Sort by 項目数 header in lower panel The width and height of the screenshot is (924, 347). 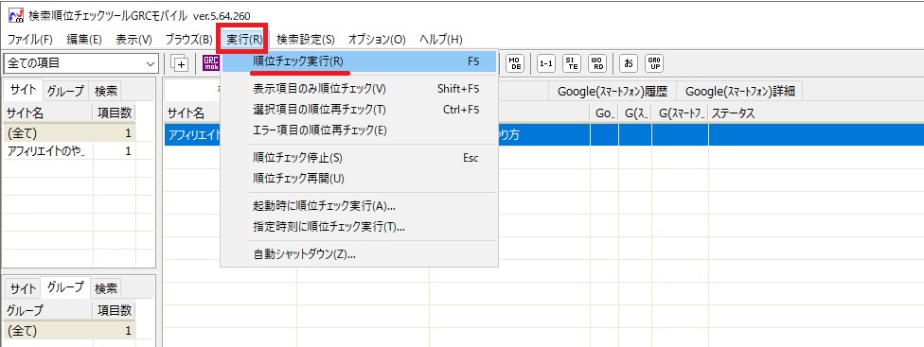pyautogui.click(x=115, y=310)
